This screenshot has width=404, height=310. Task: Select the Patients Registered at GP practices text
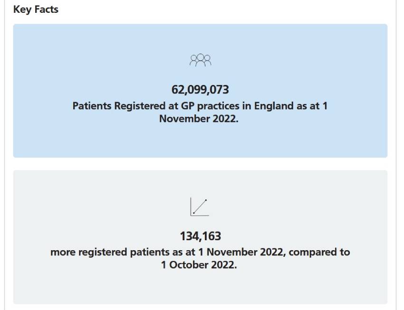coord(200,112)
